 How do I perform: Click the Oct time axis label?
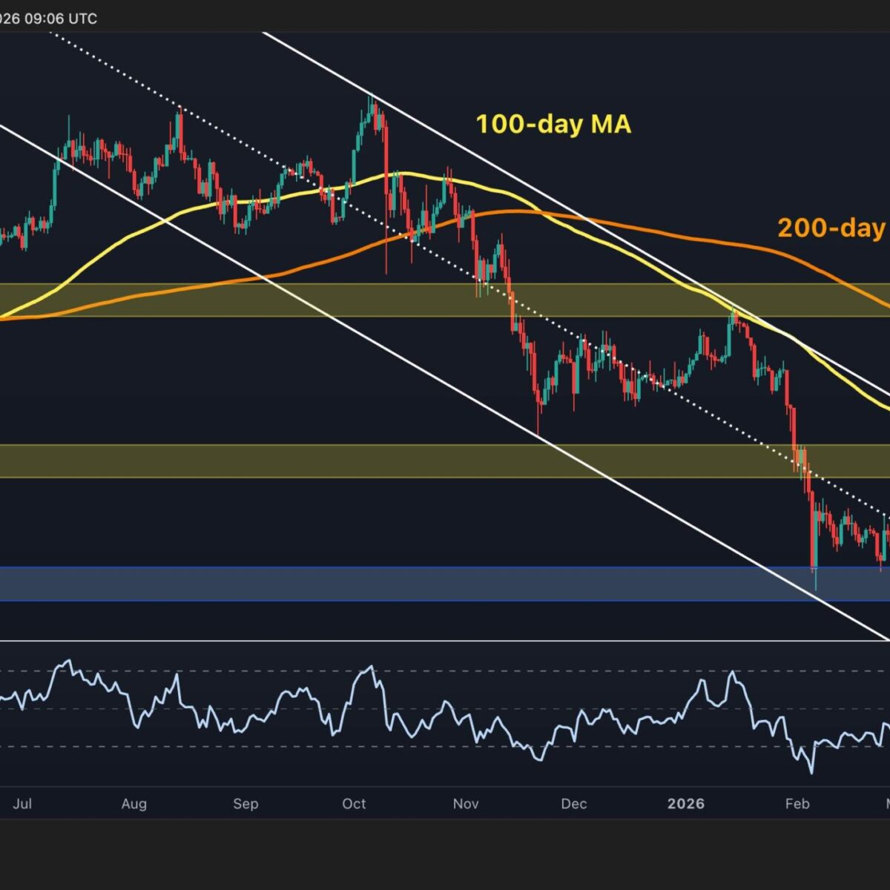point(354,803)
